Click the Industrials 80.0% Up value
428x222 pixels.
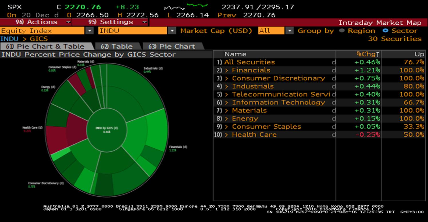point(414,86)
